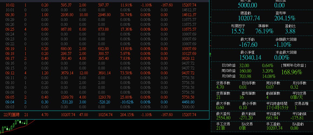Click the 09.03 date cell
The width and height of the screenshot is (313, 135).
[10, 107]
